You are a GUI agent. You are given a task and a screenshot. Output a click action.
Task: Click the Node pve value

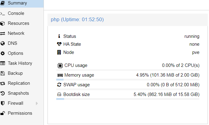click(196, 52)
